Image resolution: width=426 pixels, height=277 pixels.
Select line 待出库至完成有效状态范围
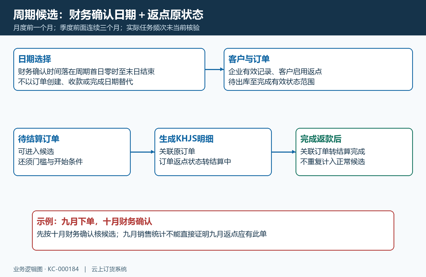coord(272,82)
